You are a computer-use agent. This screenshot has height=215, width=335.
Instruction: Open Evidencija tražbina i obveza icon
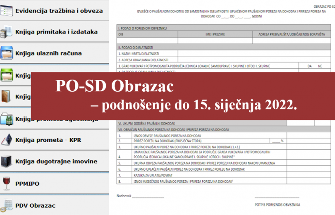[7, 11]
